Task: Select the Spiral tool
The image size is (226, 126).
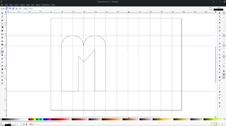Action: (2, 45)
